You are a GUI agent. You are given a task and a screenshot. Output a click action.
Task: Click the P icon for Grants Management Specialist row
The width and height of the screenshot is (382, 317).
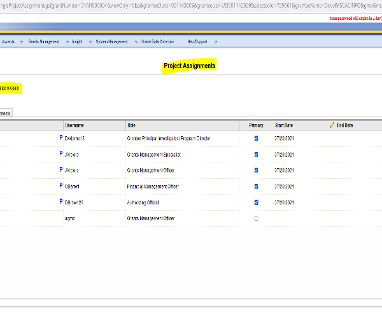[61, 154]
